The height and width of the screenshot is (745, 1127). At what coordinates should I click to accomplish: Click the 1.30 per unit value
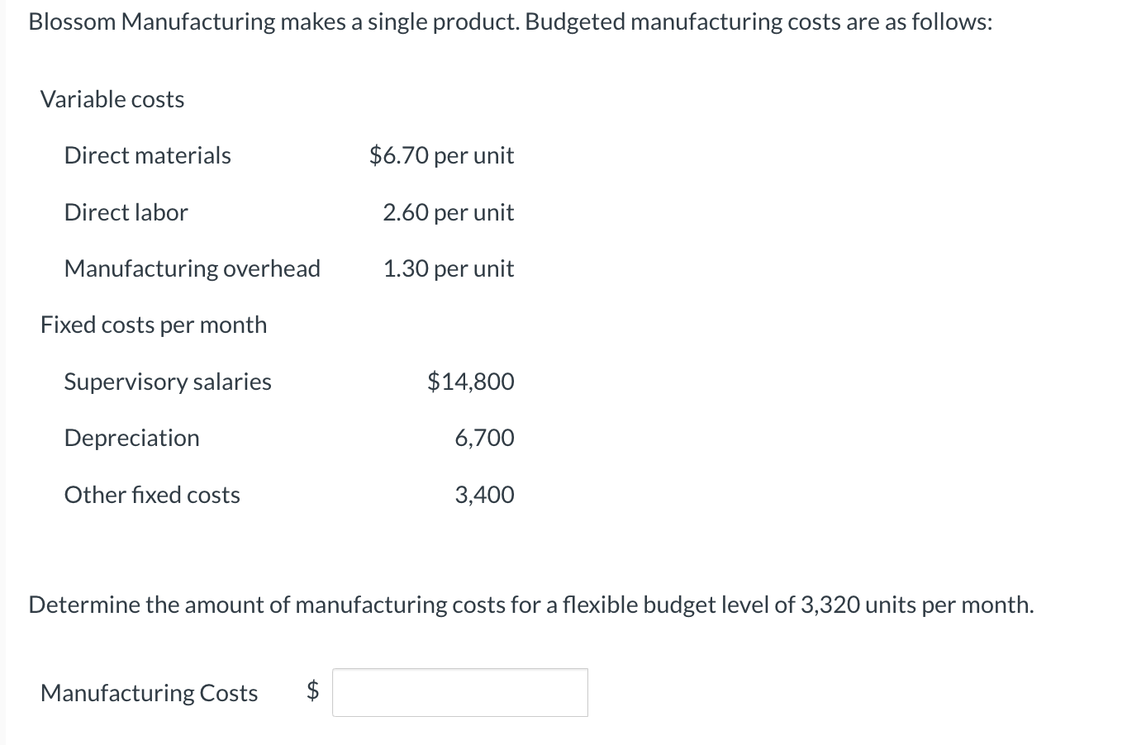pos(449,268)
